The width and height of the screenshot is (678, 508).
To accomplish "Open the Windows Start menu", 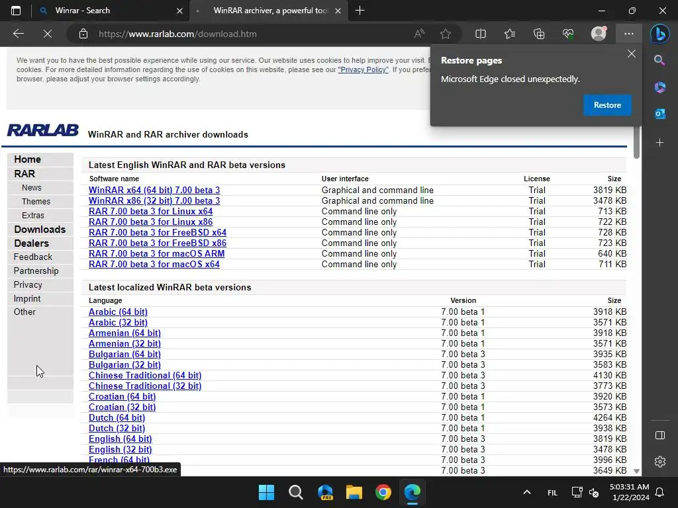I will [x=266, y=492].
